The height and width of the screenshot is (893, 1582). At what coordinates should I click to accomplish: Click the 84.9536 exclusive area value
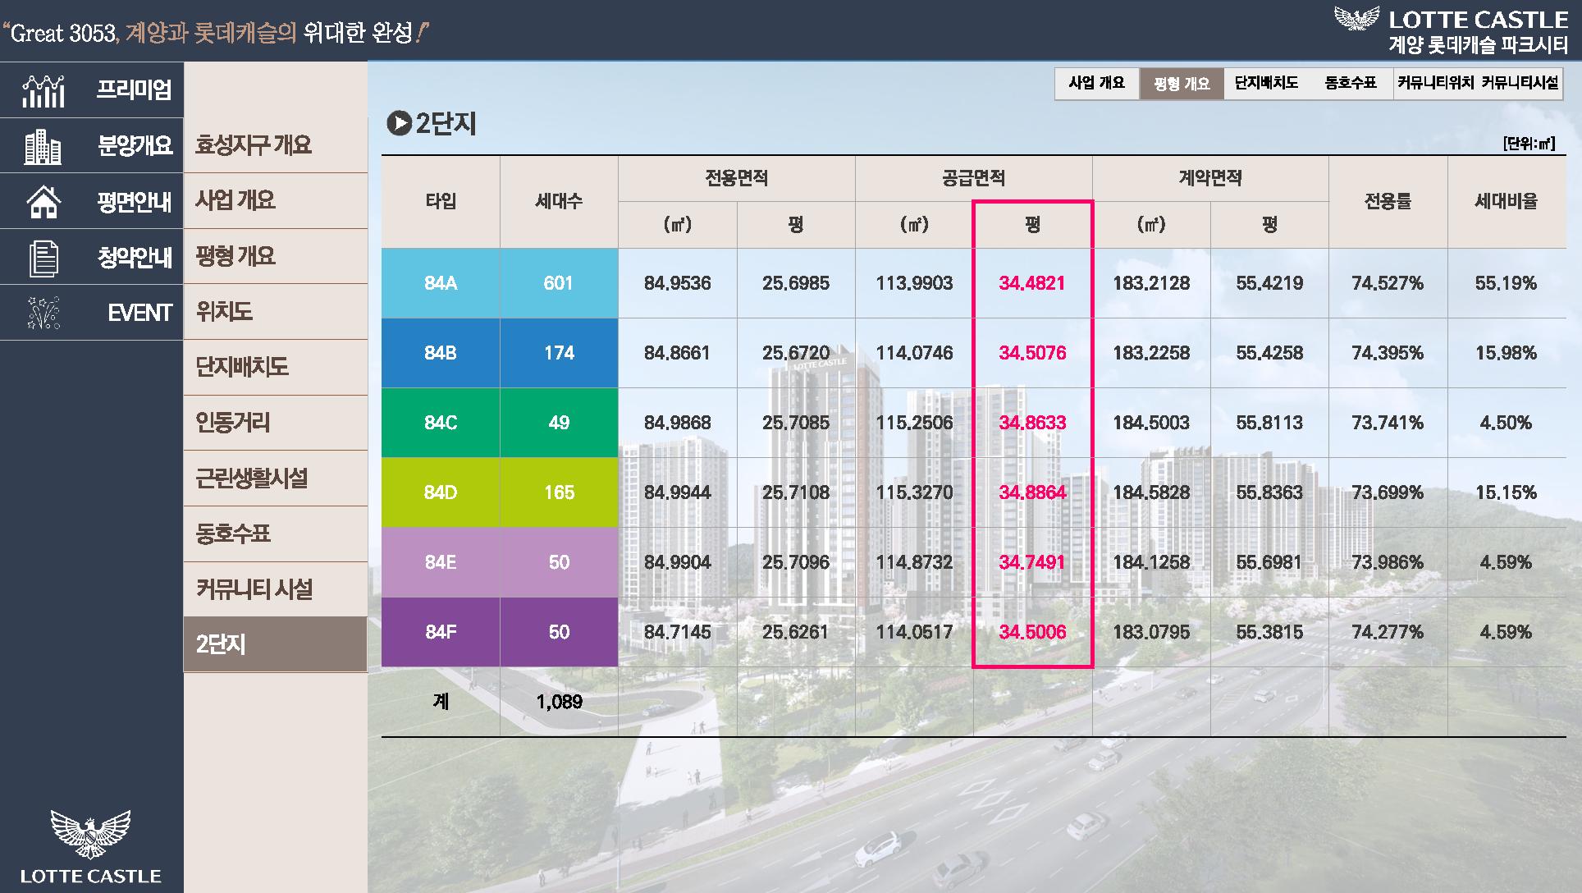pos(678,283)
